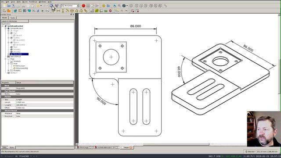Screen dimensions: 281x158
Task: Click the Property column header
Action: (x=8, y=83)
